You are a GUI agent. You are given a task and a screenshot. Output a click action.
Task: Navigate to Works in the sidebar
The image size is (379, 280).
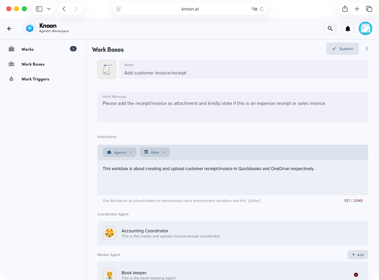tap(27, 49)
